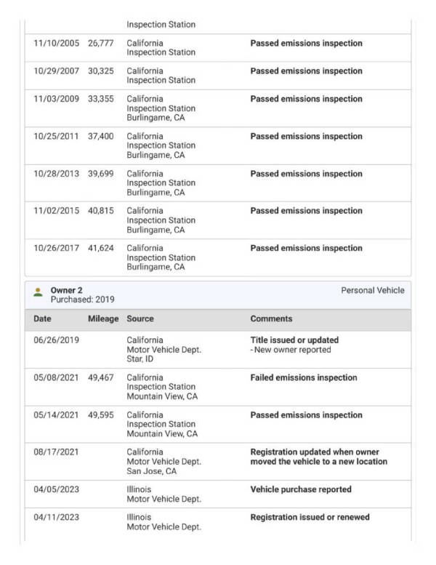Click the Source column header

[140, 318]
